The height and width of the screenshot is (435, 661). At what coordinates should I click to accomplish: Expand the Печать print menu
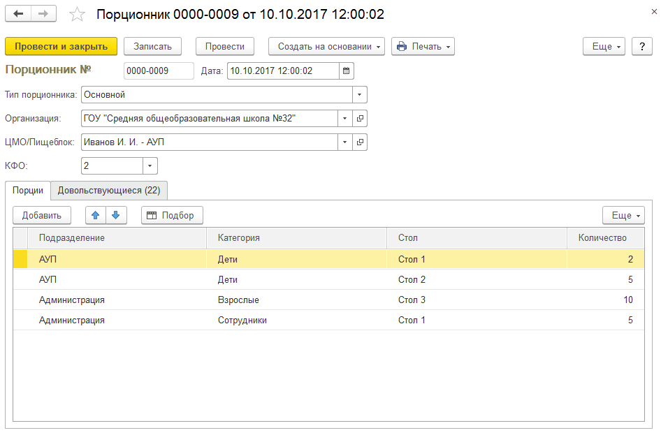[x=423, y=46]
